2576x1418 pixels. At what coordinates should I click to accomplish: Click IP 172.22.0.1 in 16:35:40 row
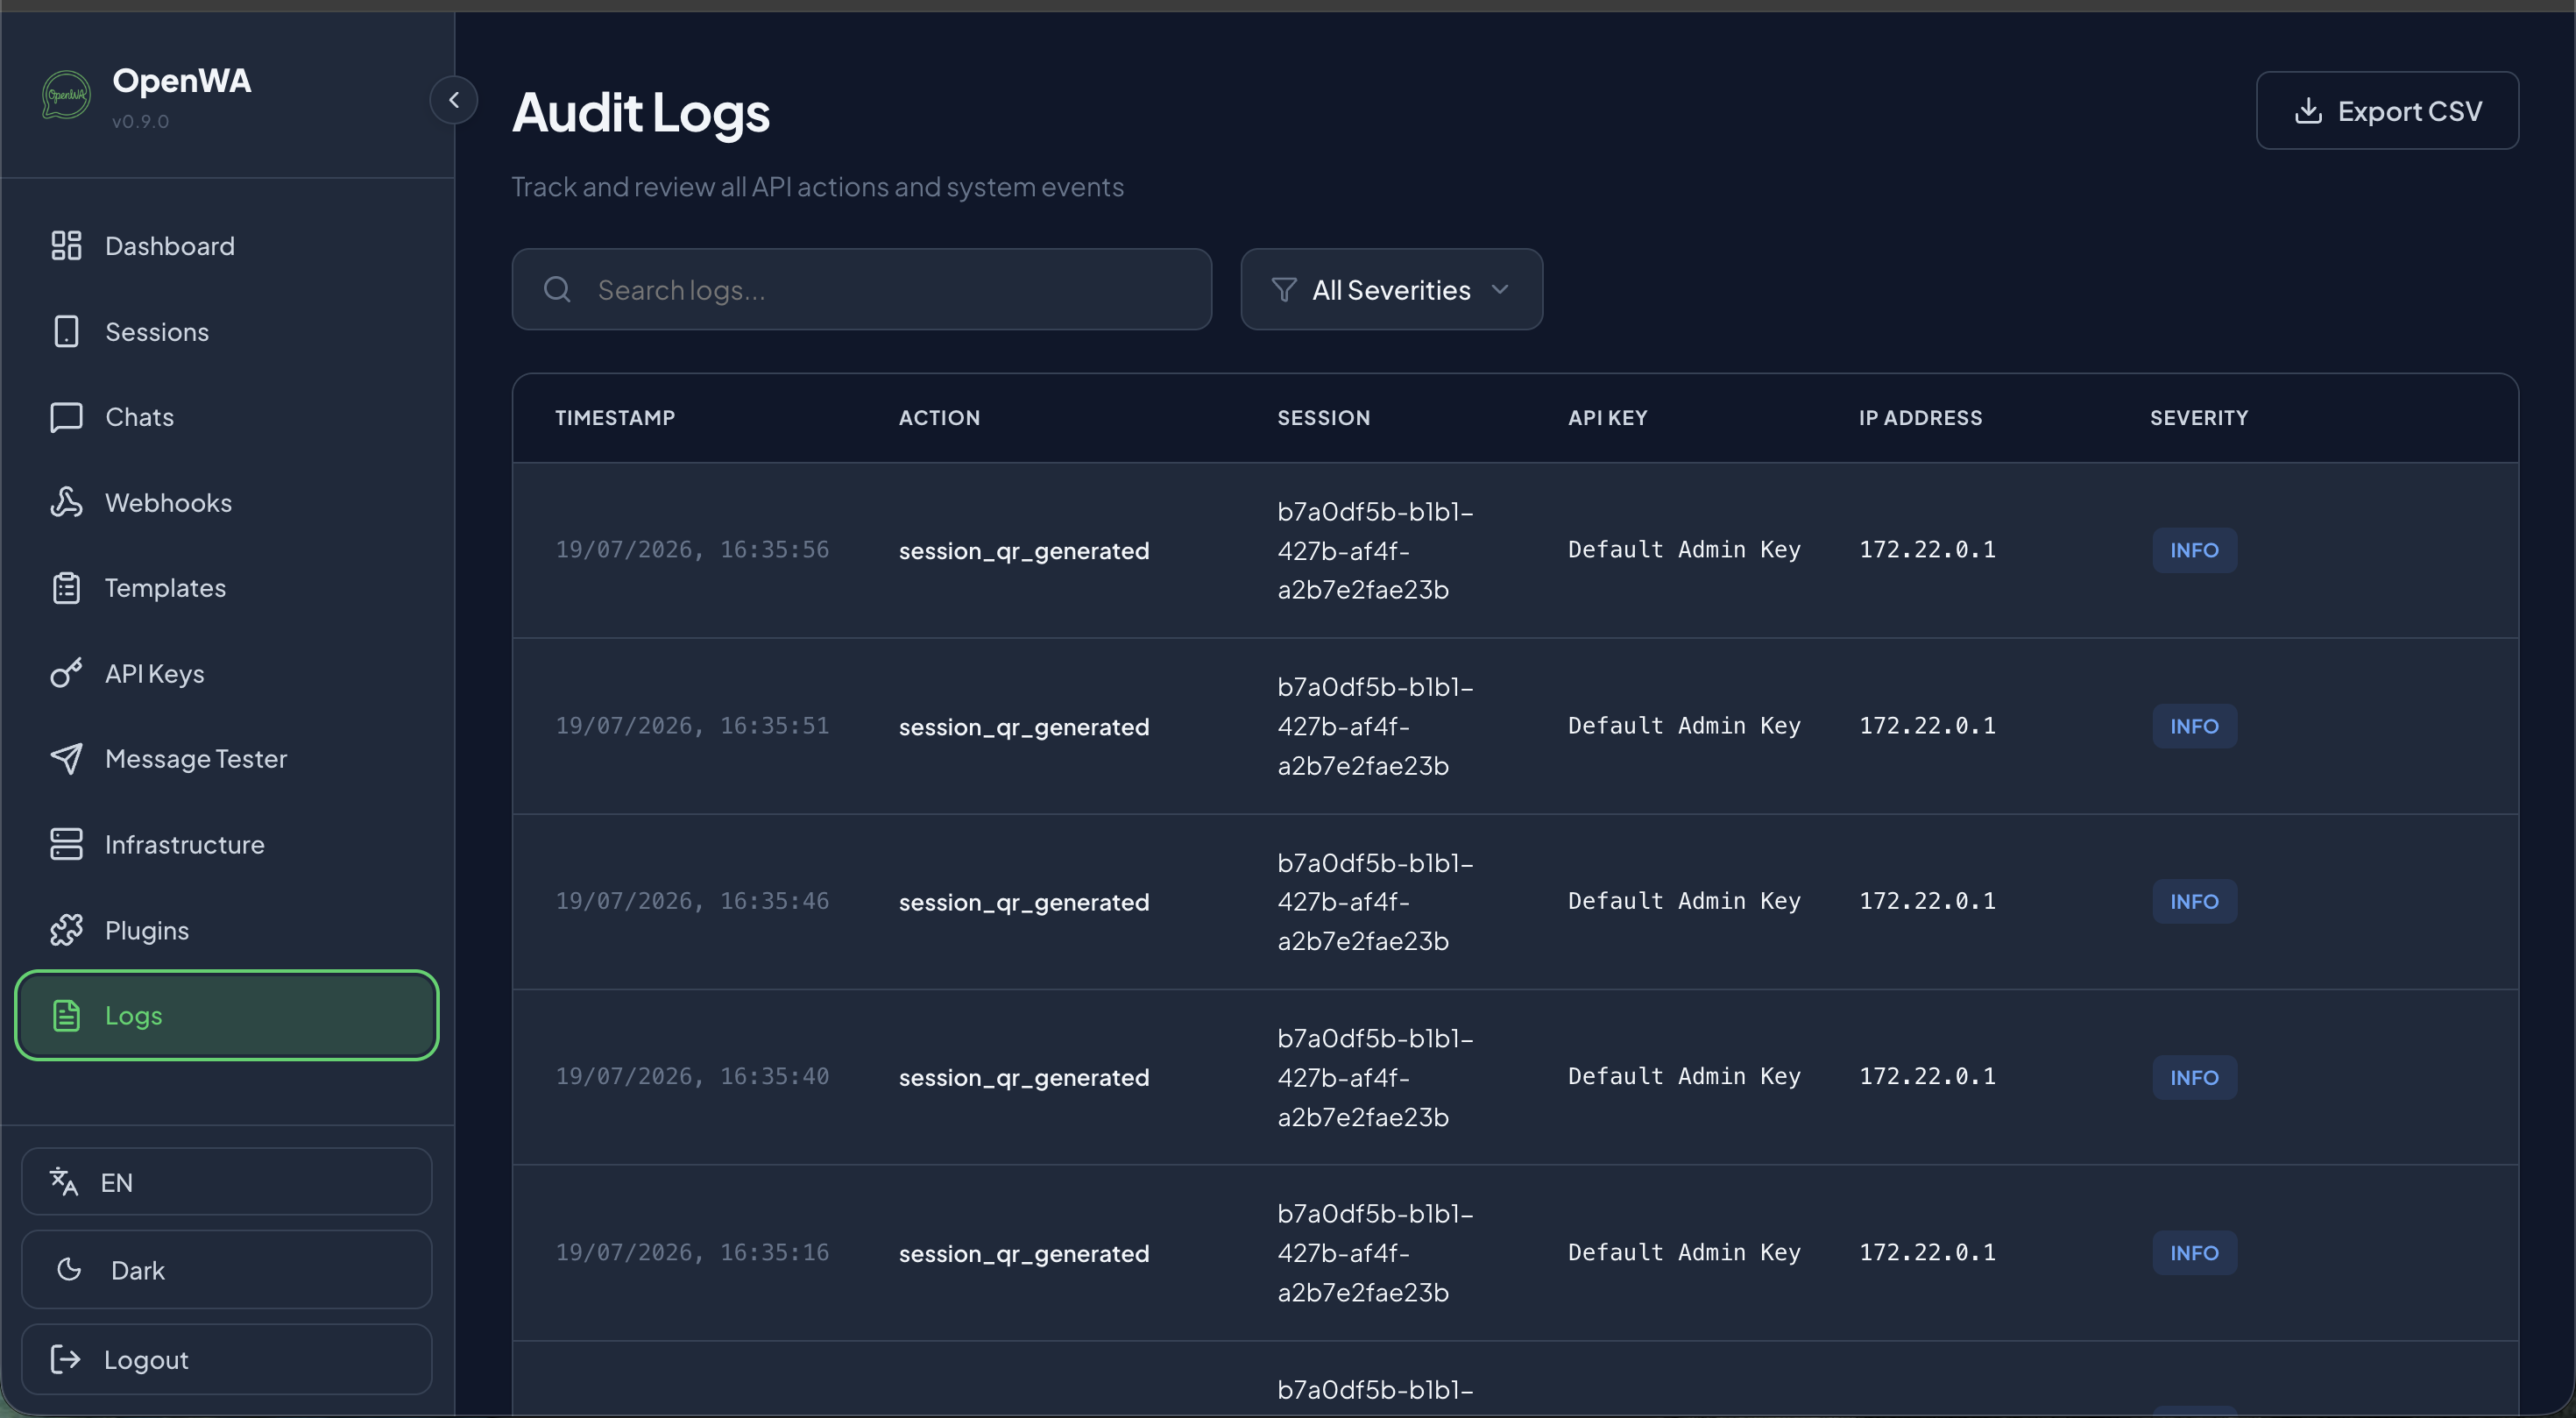(1927, 1077)
